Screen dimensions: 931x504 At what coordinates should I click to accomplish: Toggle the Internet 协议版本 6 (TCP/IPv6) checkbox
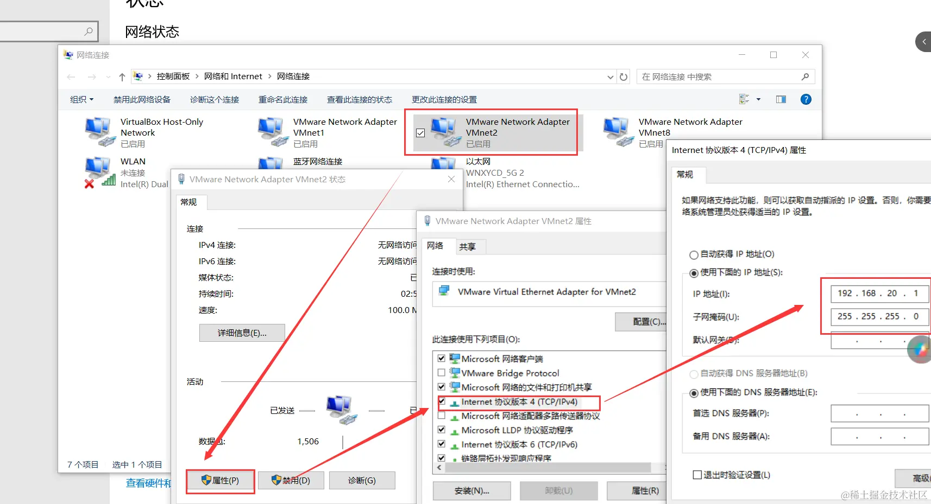(442, 444)
